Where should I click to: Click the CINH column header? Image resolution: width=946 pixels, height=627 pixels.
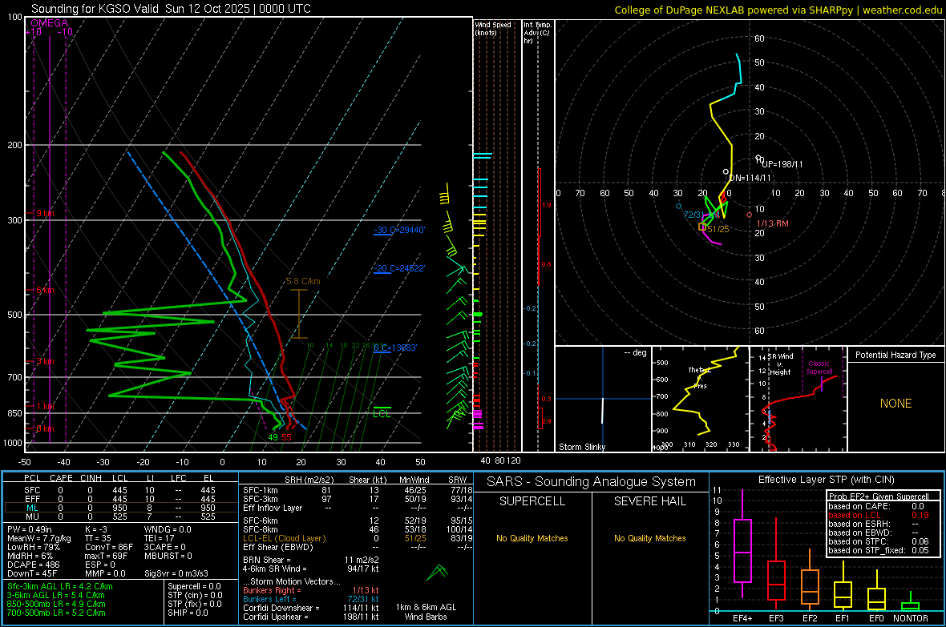tap(91, 478)
